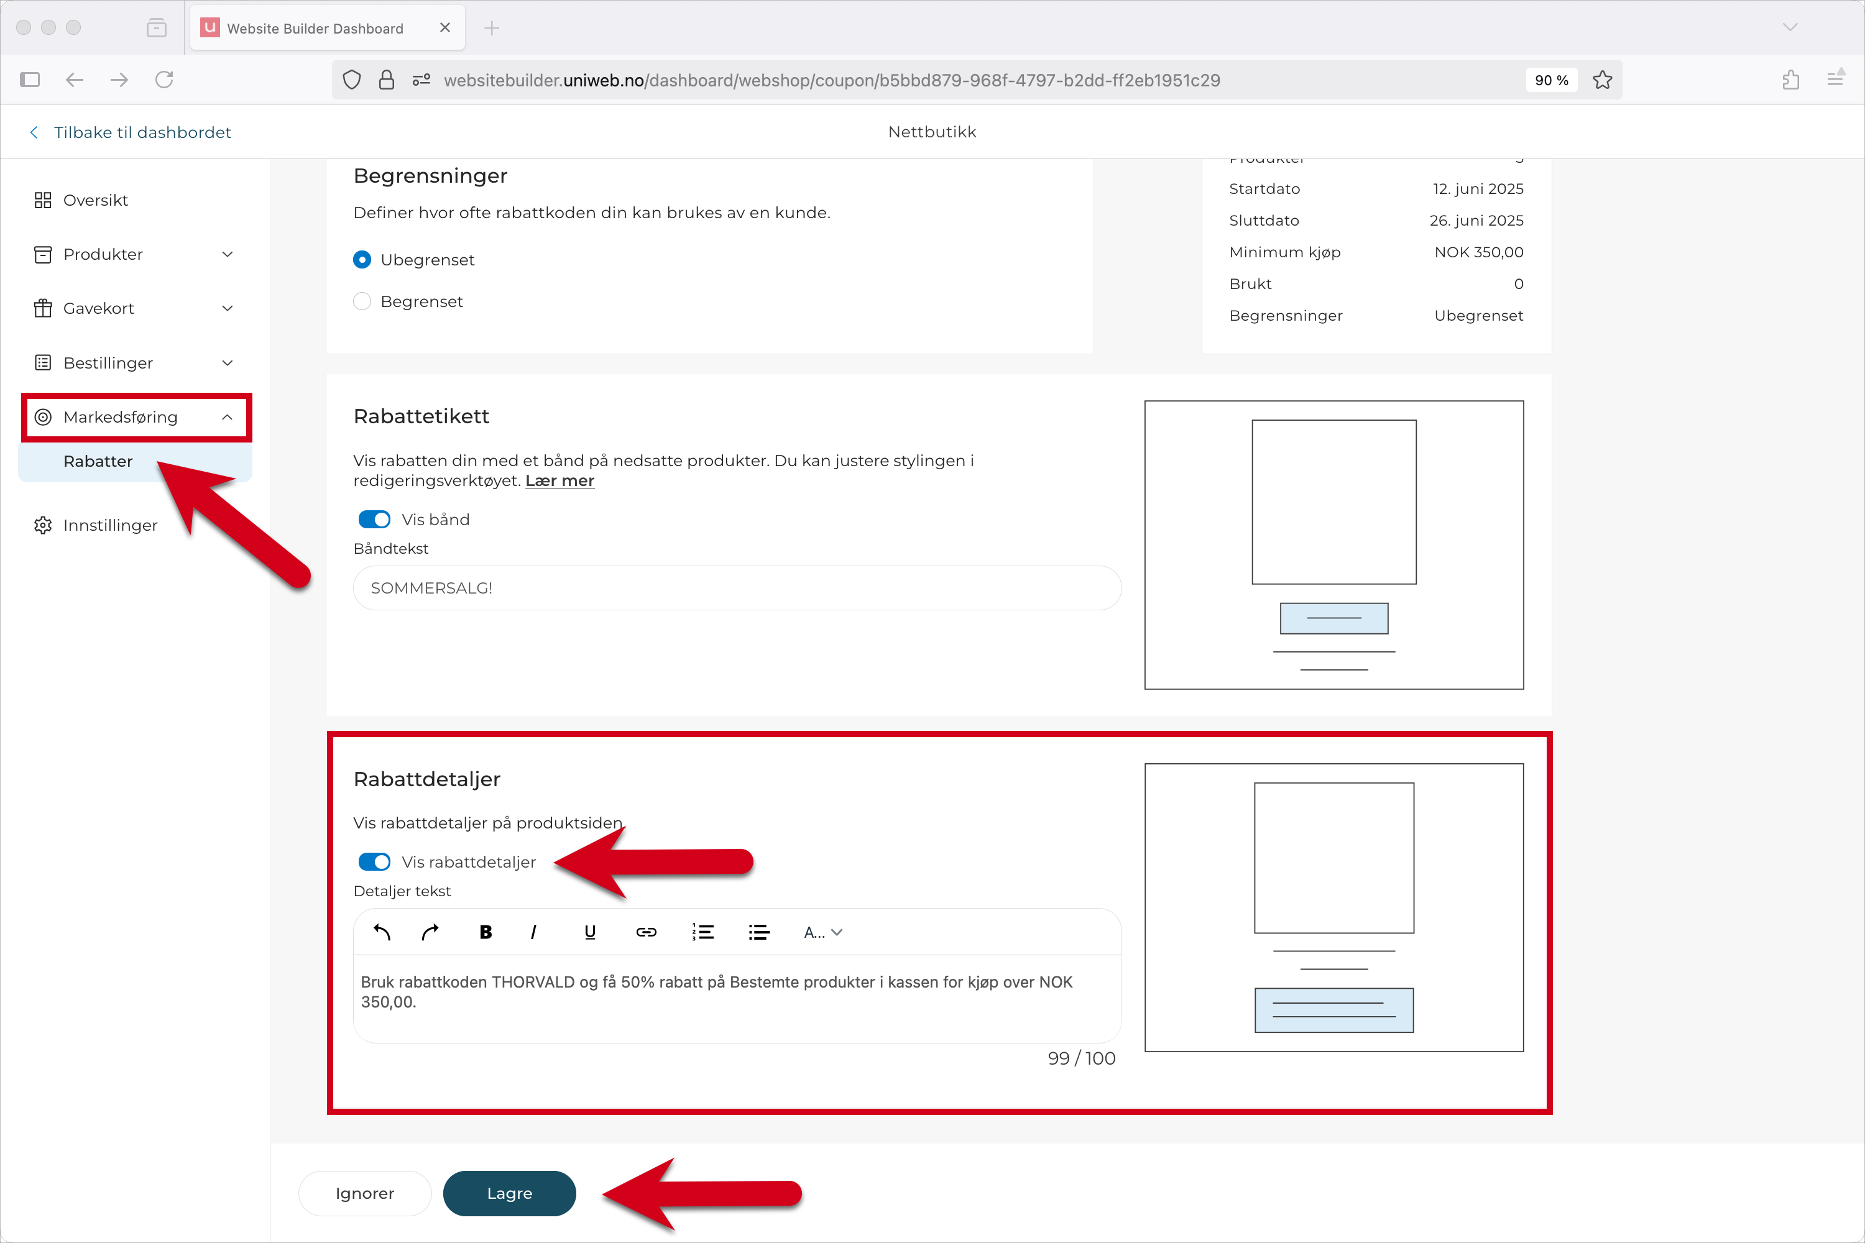Screen dimensions: 1865x1243
Task: Select the Ubegrenset radio option
Action: (362, 260)
